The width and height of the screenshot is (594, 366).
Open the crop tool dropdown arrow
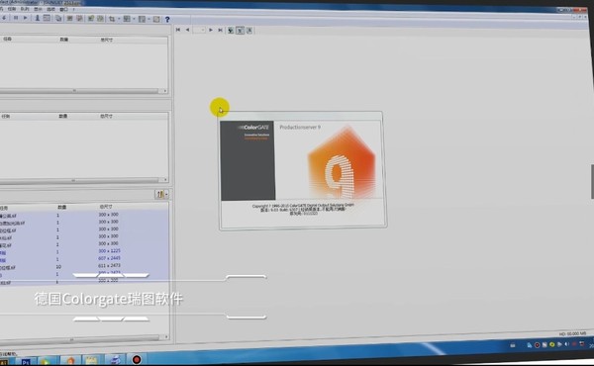[x=119, y=19]
